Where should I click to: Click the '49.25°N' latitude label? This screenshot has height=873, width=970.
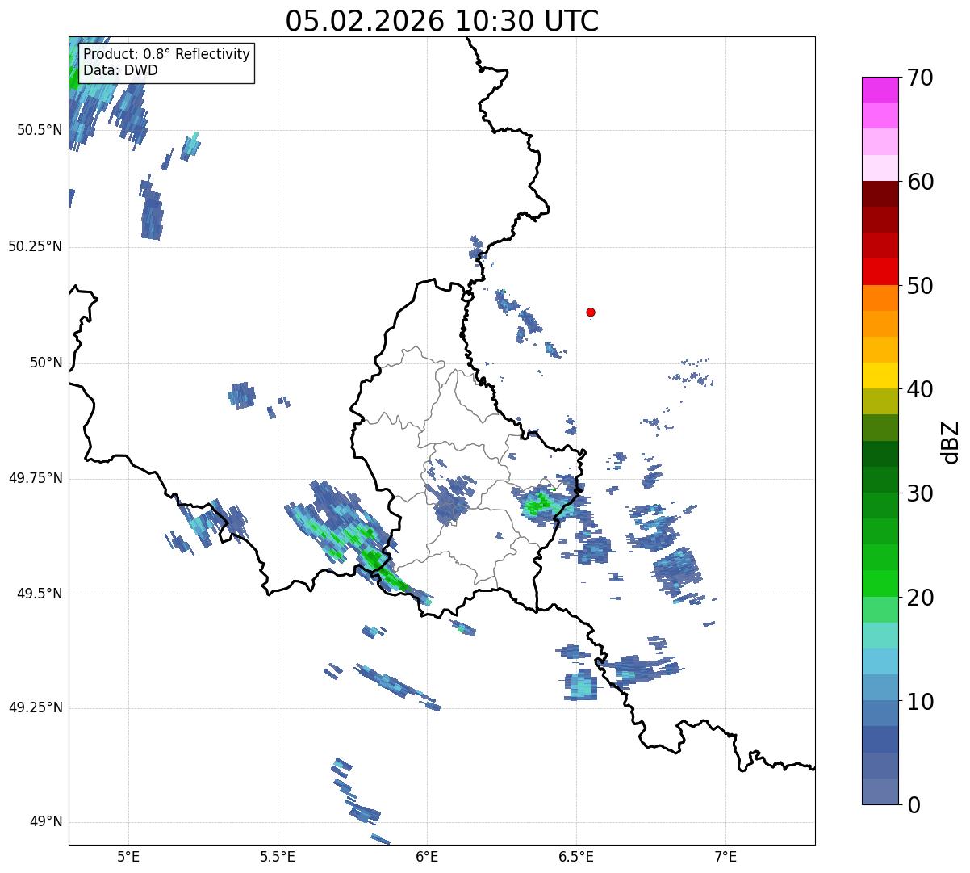35,707
